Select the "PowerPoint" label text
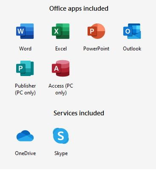The image size is (156, 170). click(96, 49)
